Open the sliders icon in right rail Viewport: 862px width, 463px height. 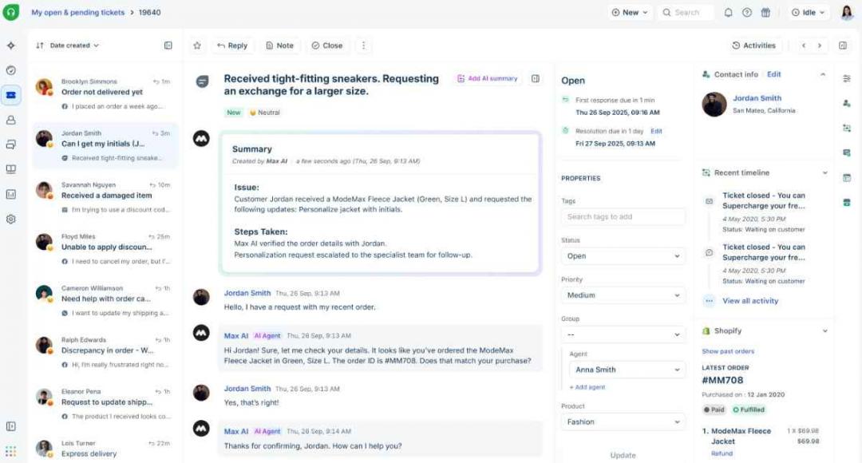[x=847, y=79]
